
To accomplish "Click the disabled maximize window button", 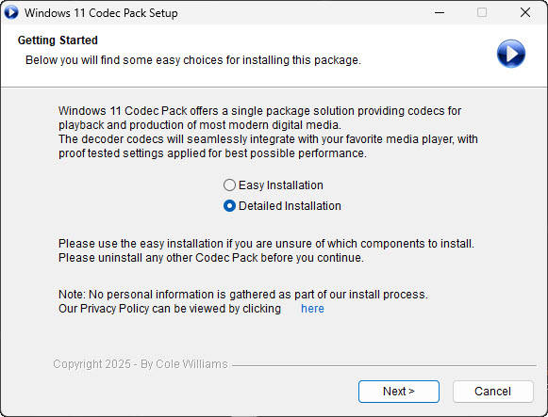I will (482, 12).
